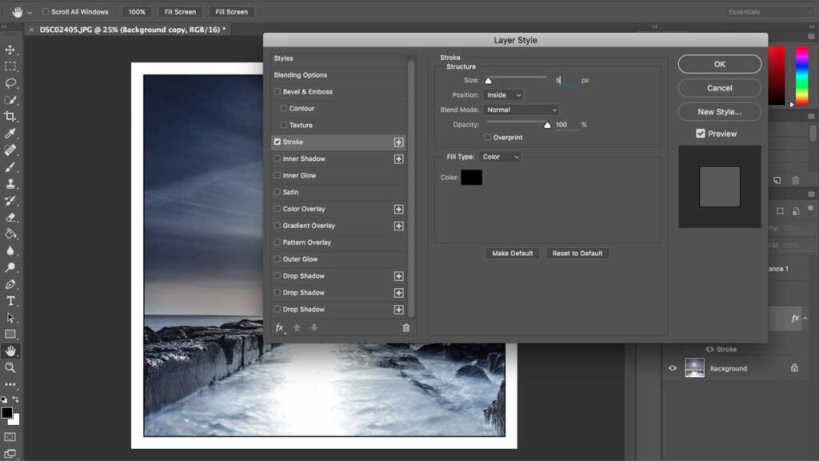Select the Rectangle shape tool
This screenshot has height=461, width=819.
pos(10,334)
